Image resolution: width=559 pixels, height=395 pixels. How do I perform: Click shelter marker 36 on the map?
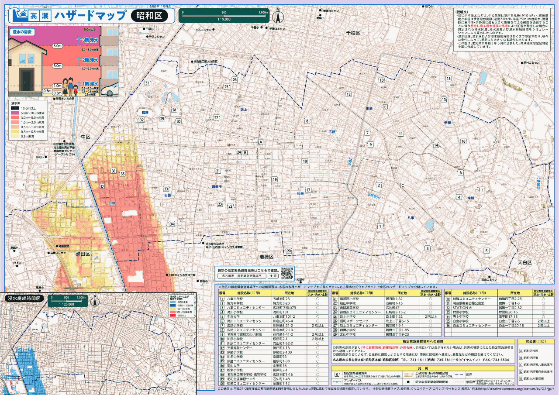point(114,171)
